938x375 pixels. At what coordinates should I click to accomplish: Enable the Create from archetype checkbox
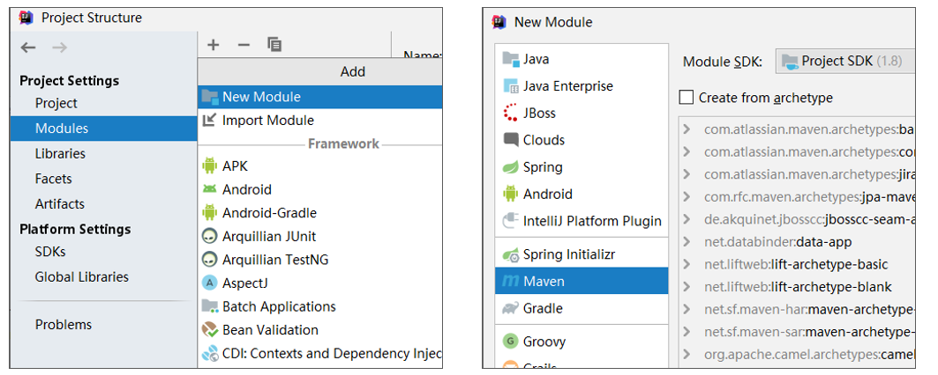pyautogui.click(x=687, y=98)
